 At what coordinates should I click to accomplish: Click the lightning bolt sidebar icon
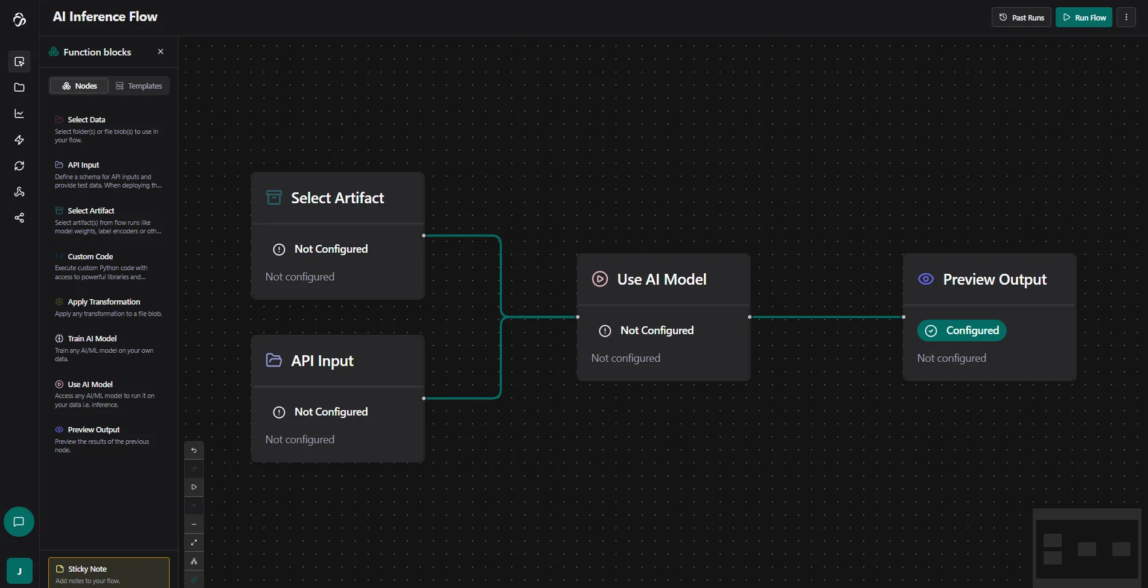(x=19, y=140)
